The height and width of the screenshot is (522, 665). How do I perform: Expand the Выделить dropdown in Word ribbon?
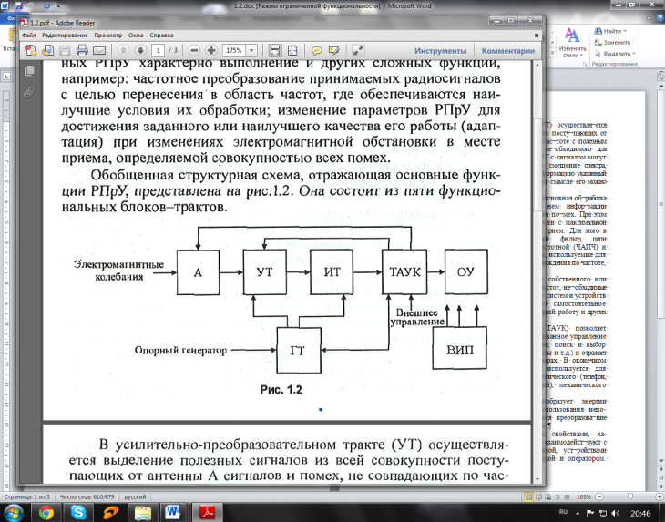pyautogui.click(x=634, y=54)
